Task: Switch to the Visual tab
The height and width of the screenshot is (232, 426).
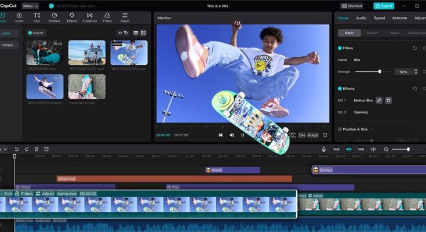Action: click(343, 18)
